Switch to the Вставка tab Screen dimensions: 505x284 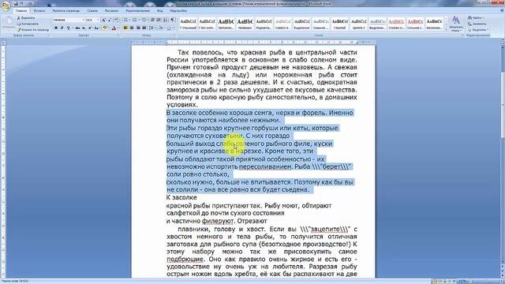pos(39,10)
